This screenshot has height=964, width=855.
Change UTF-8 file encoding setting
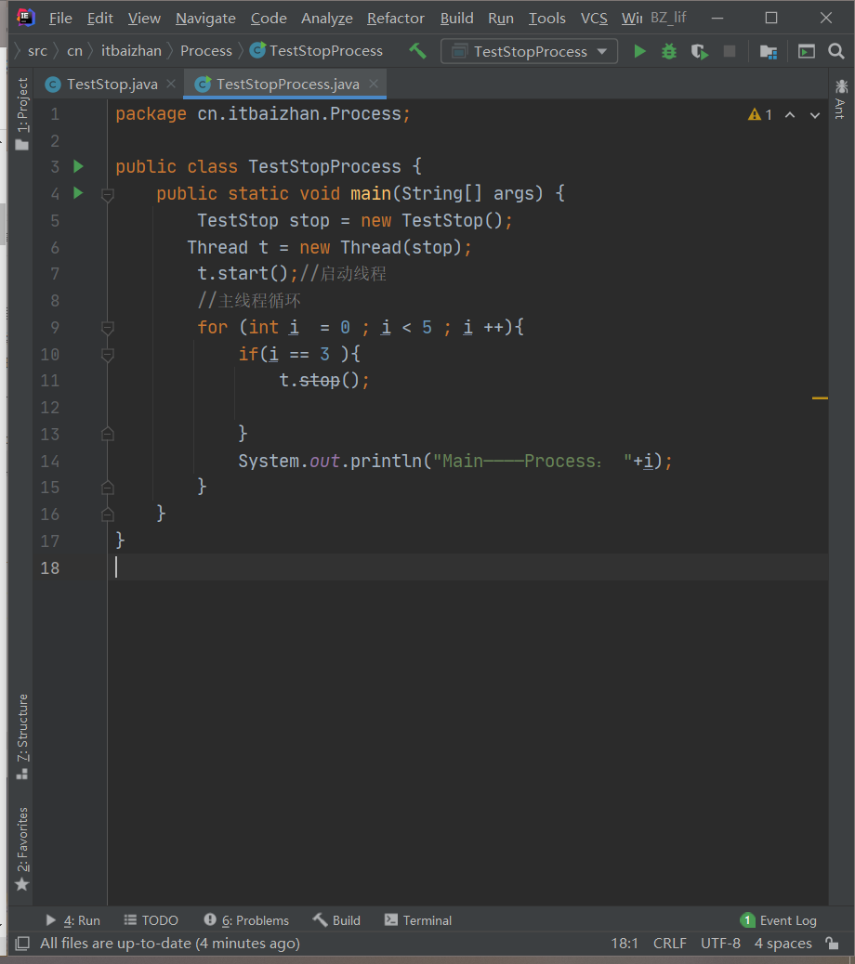point(720,943)
